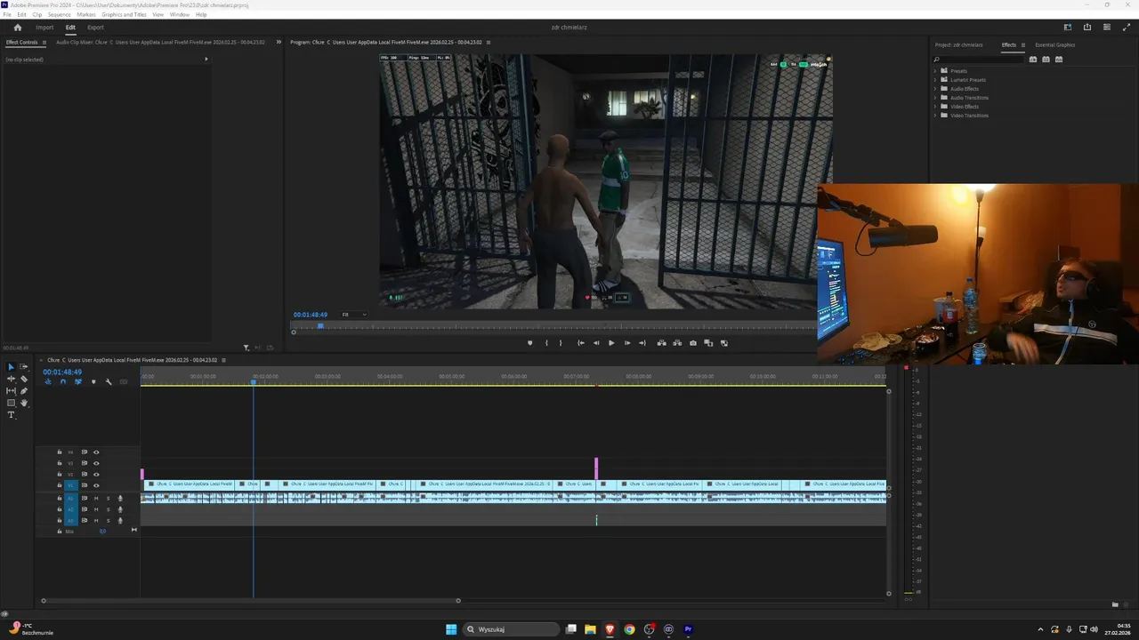Add a marker in the timeline panel
Viewport: 1139px width, 640px height.
[x=93, y=382]
